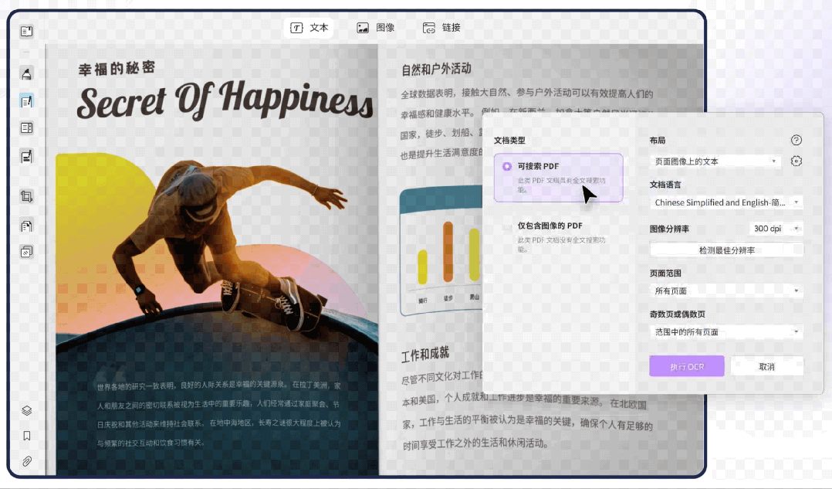Switch to the 图像 tab
This screenshot has width=832, height=489.
click(376, 28)
